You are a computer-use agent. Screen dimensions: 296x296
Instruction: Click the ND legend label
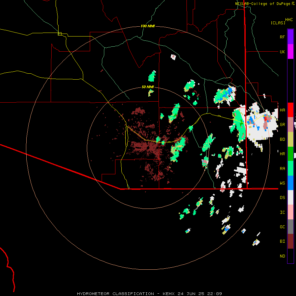tap(282, 256)
